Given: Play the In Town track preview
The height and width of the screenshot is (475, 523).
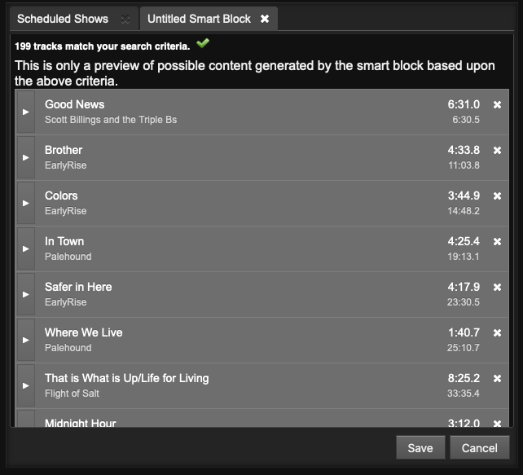Looking at the screenshot, I should coord(26,249).
